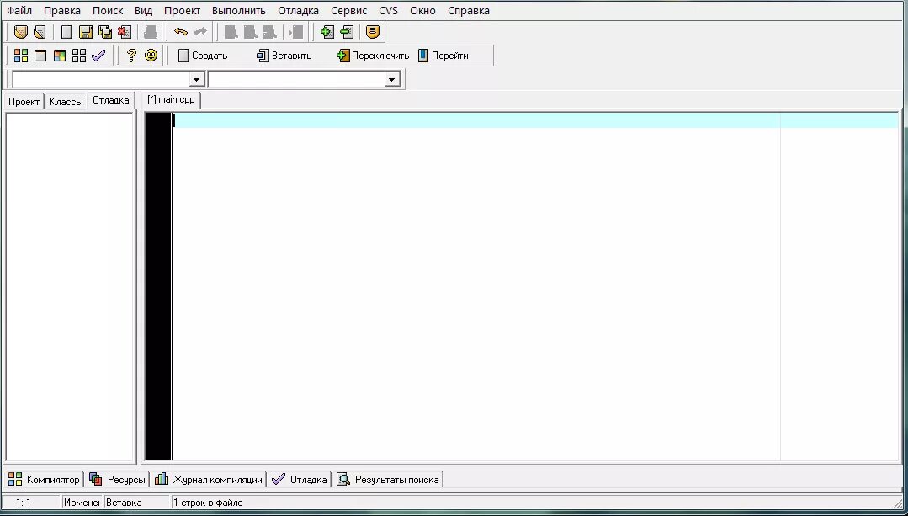Open the Справка menu
The width and height of the screenshot is (908, 516).
[469, 10]
